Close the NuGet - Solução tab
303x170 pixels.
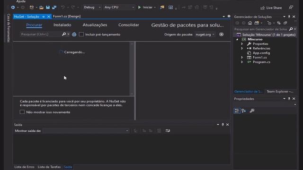coord(49,17)
